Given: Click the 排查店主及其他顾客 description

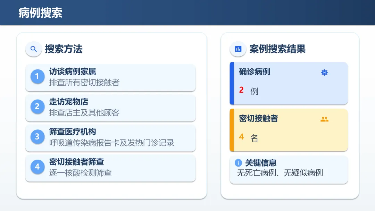Looking at the screenshot, I should (x=84, y=112).
